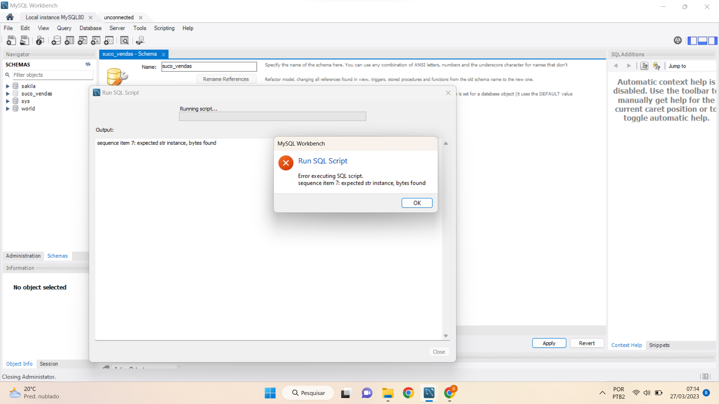
Task: Click Close in Run SQL Script dialog
Action: 439,352
